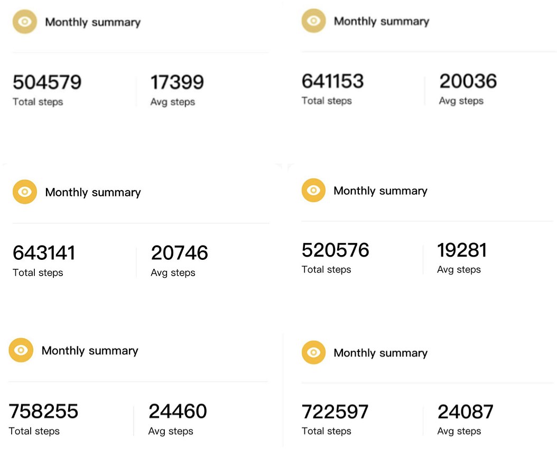557x453 pixels.
Task: Click the avg steps value 20746
Action: click(x=180, y=253)
